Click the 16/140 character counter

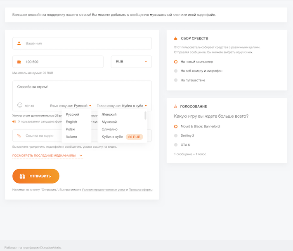(x=29, y=106)
